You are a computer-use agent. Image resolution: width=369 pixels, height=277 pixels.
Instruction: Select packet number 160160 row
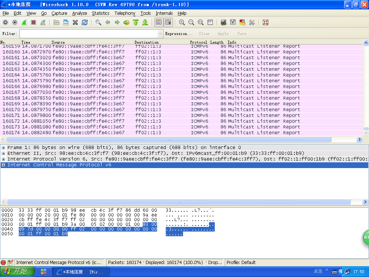click(x=181, y=52)
